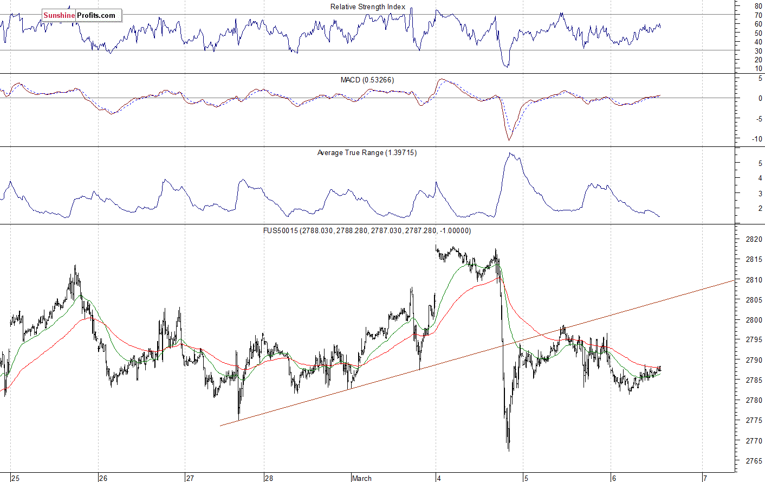
Task: Click the date label 28 on the time axis
Action: pyautogui.click(x=269, y=478)
